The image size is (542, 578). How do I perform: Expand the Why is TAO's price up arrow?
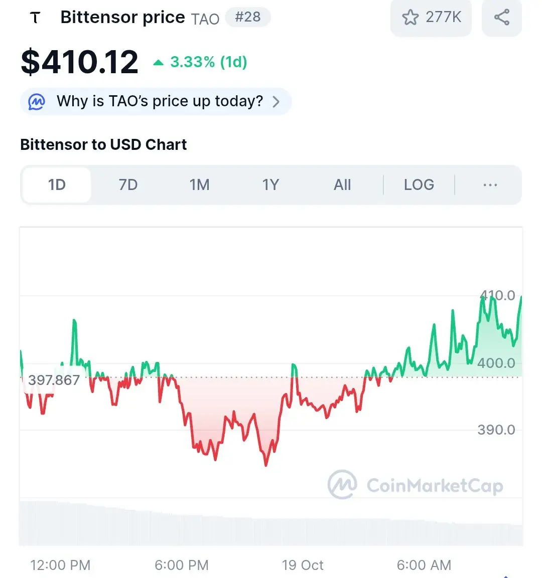[276, 102]
